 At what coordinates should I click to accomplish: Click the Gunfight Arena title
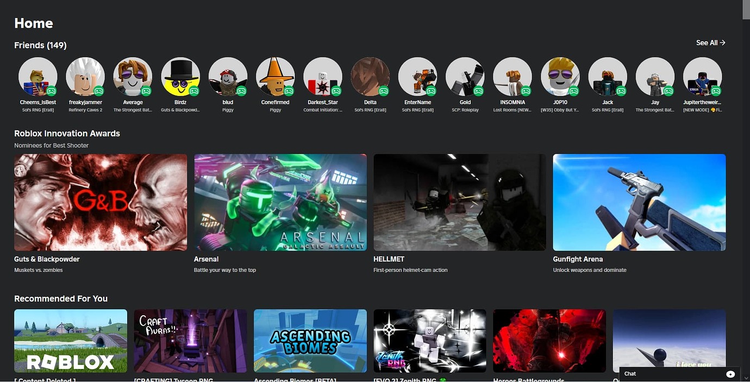pyautogui.click(x=578, y=259)
